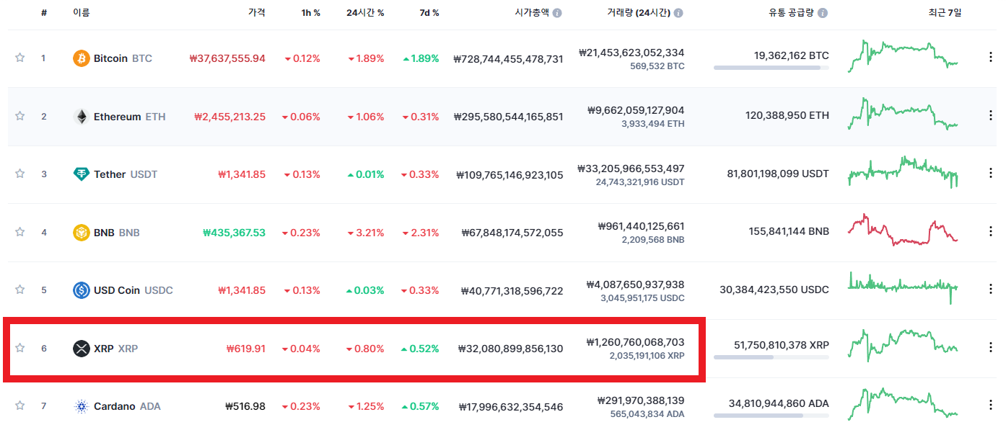The image size is (1006, 430).
Task: Click the XRP logo icon
Action: [82, 349]
